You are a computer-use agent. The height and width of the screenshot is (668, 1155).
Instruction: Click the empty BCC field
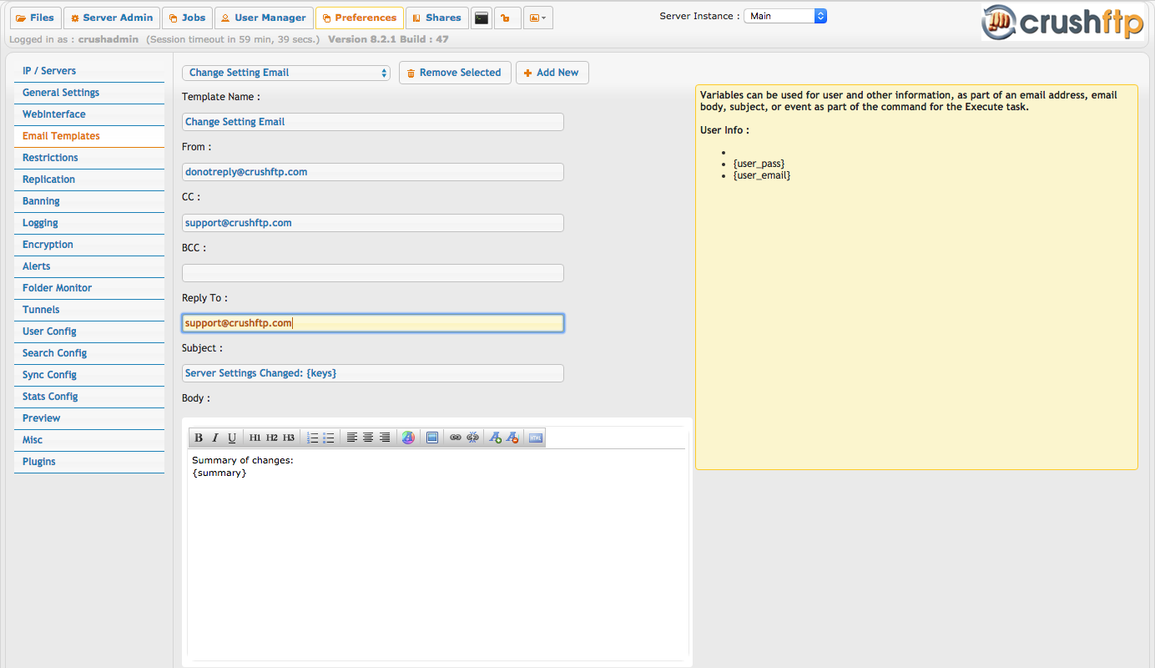pos(373,273)
